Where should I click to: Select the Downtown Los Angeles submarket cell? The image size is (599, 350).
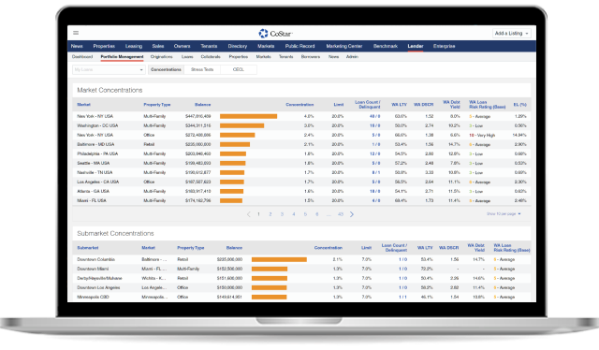[98, 287]
